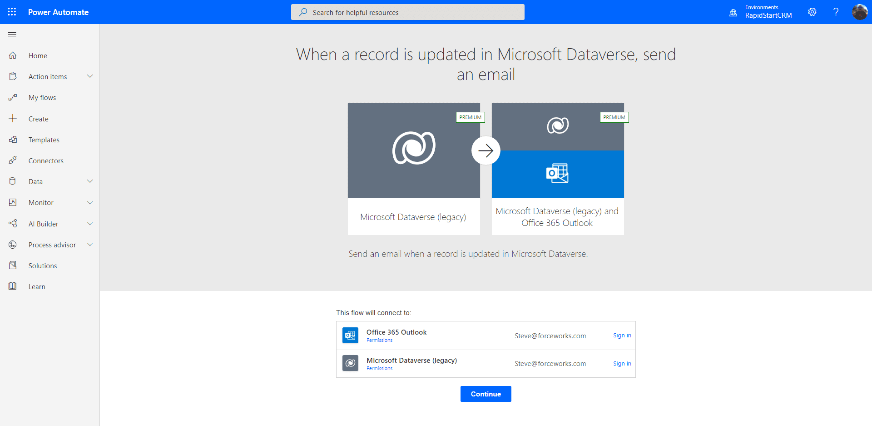Expand the Monitor section
Image resolution: width=872 pixels, height=426 pixels.
coord(90,202)
